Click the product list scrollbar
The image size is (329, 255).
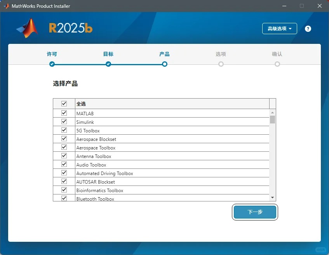[x=272, y=120]
